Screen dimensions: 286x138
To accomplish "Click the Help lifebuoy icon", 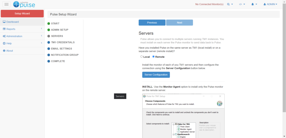I will pyautogui.click(x=4, y=43).
